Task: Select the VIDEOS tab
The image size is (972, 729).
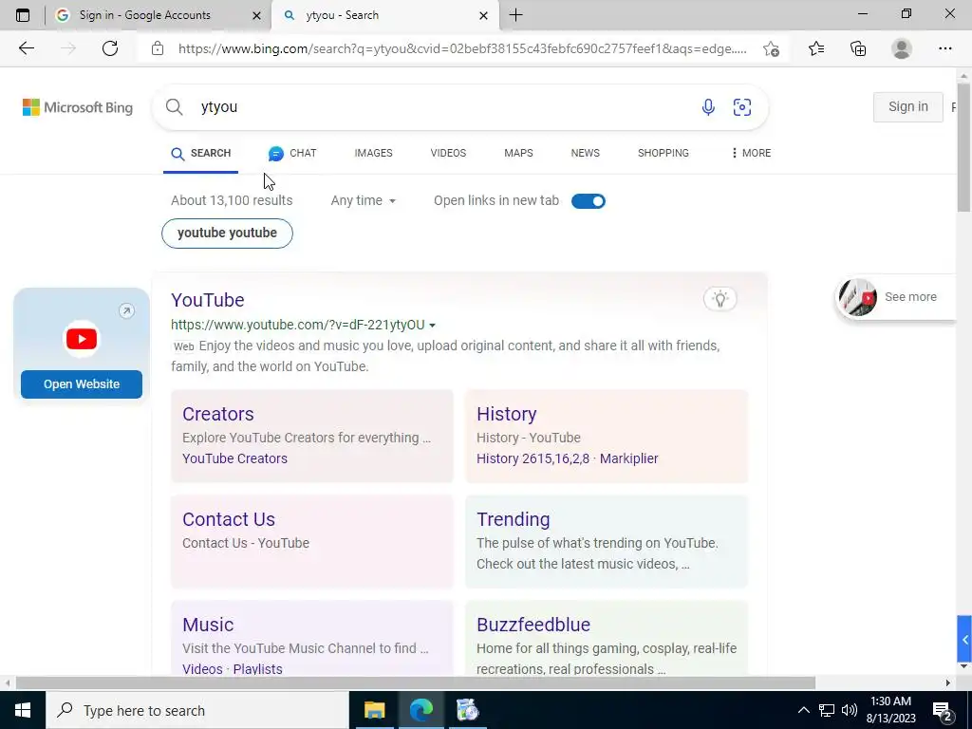Action: 448,153
